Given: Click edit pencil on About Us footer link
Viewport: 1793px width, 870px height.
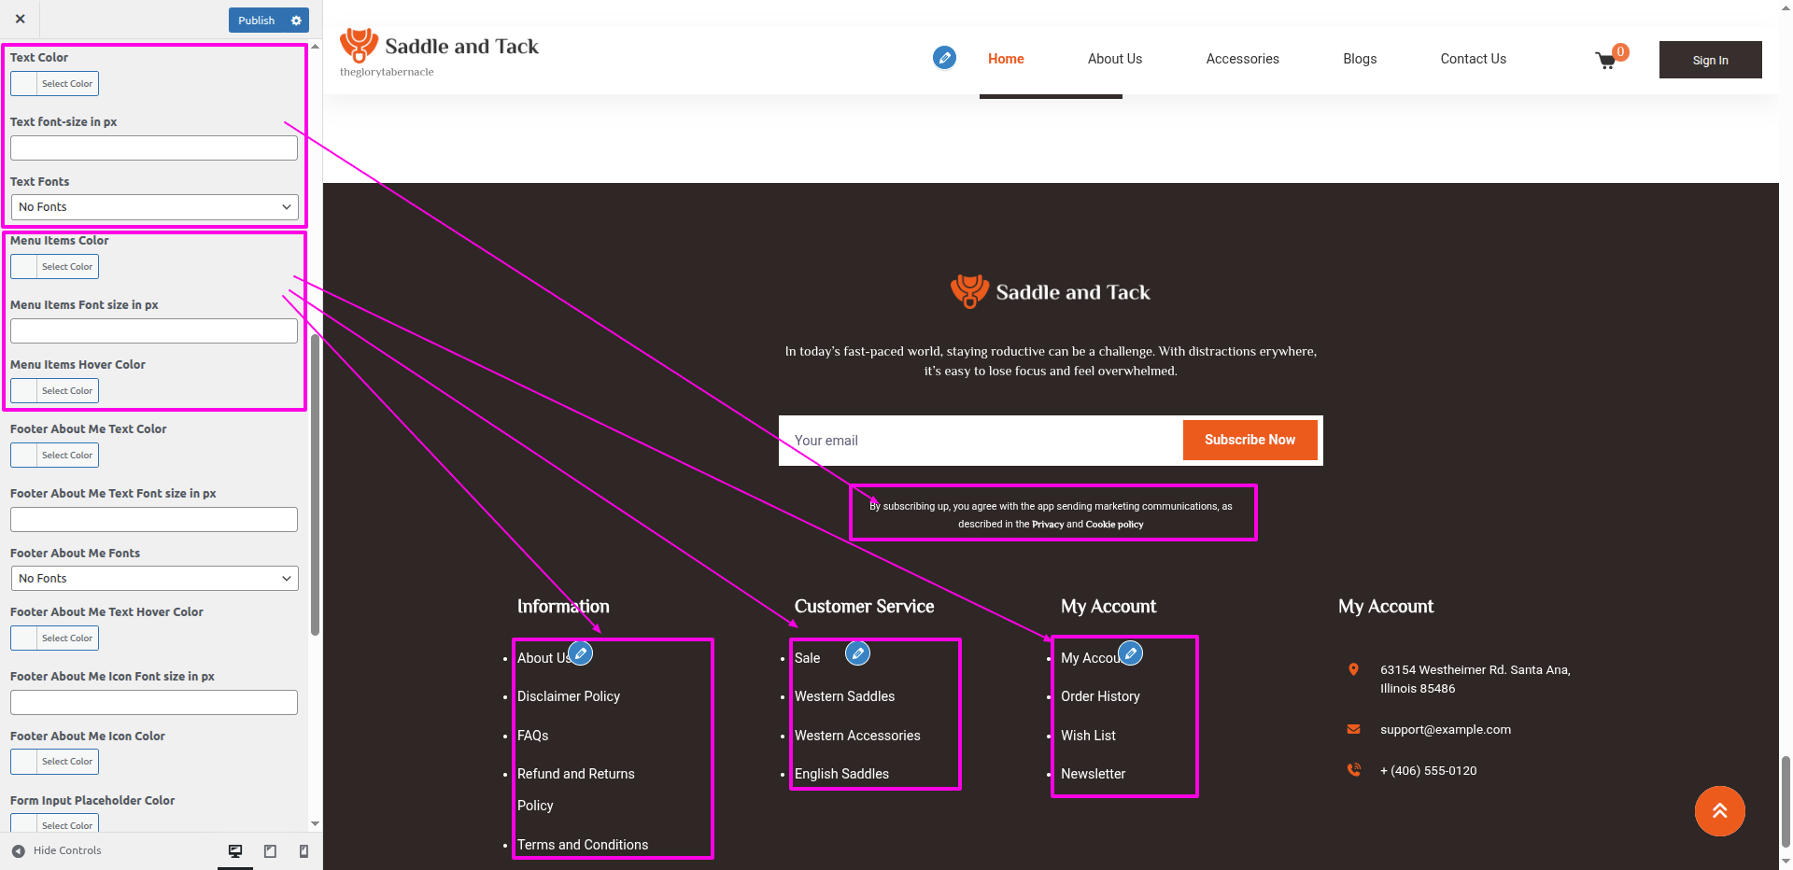Looking at the screenshot, I should (581, 653).
